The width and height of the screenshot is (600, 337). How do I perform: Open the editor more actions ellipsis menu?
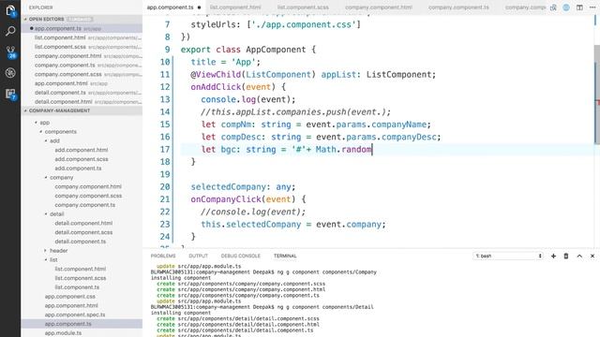[592, 7]
